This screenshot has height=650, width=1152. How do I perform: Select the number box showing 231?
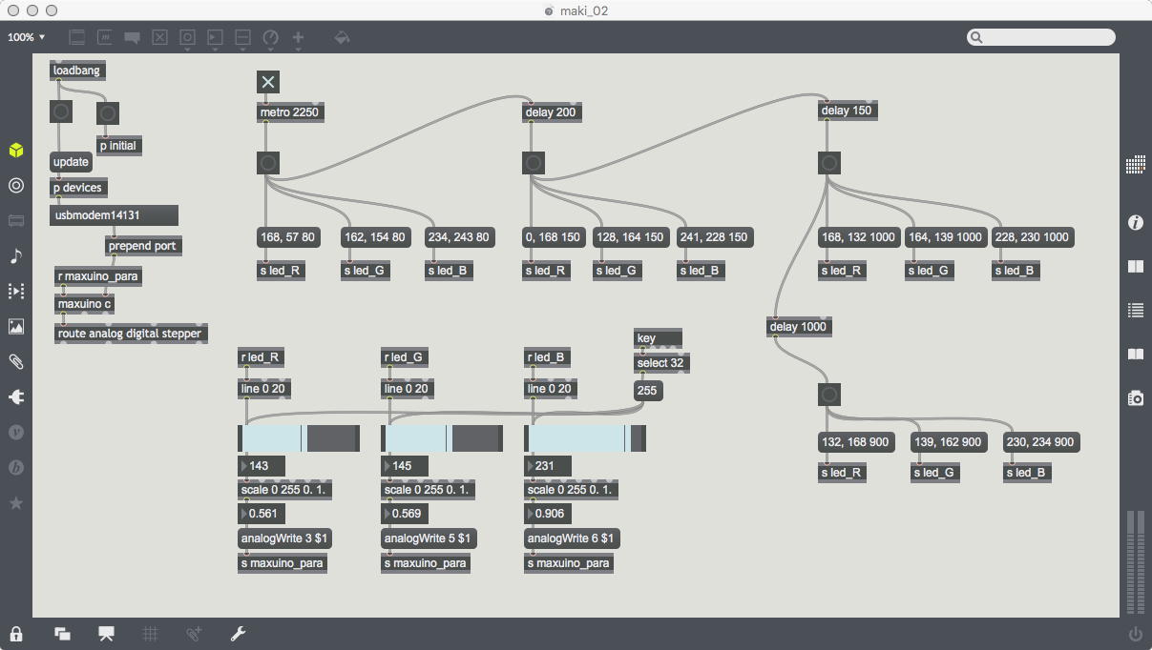point(547,466)
